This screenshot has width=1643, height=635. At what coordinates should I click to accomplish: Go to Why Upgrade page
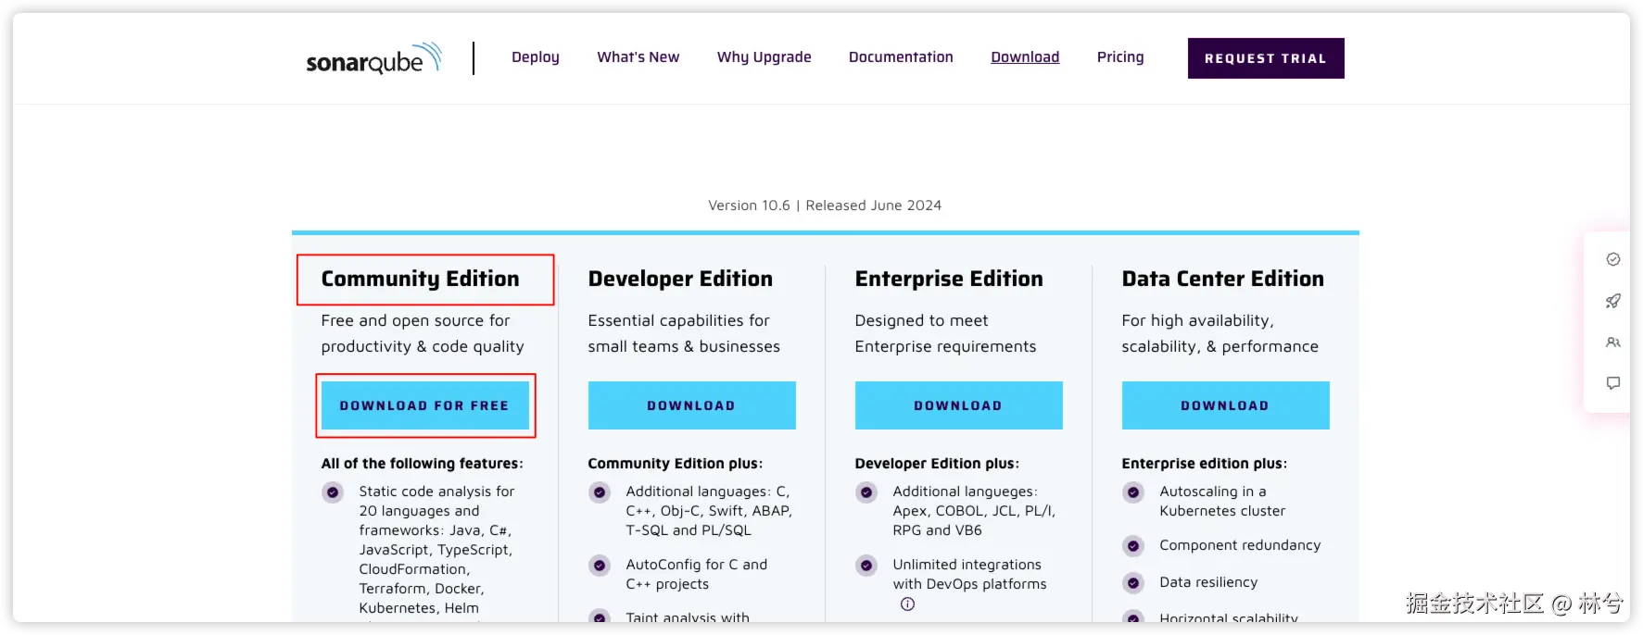765,57
